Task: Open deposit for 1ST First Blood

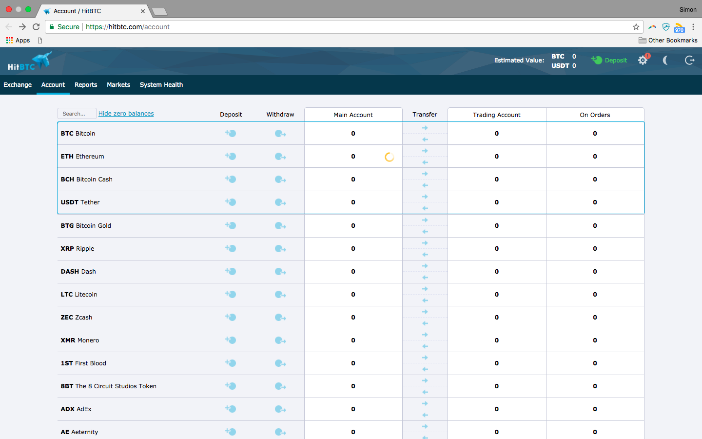Action: click(x=231, y=363)
